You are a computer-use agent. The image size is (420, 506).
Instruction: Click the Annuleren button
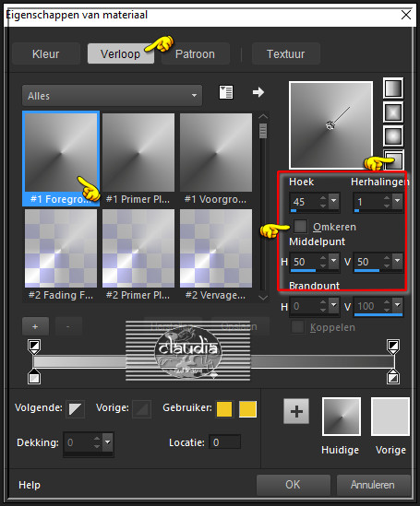pos(373,485)
